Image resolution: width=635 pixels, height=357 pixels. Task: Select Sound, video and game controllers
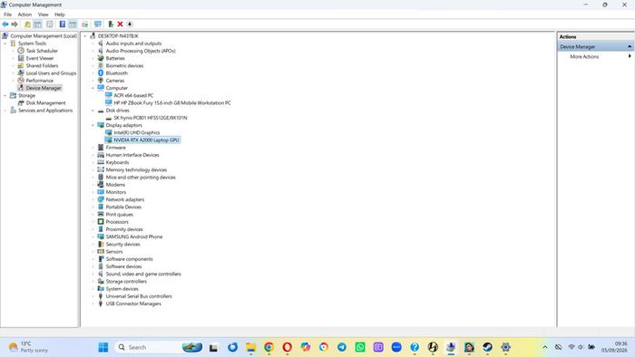point(143,275)
